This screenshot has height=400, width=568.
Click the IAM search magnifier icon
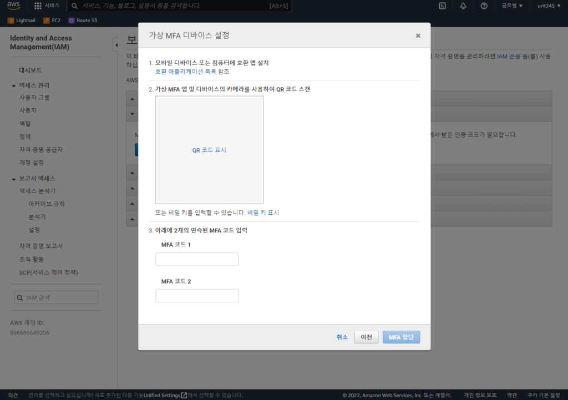point(20,297)
